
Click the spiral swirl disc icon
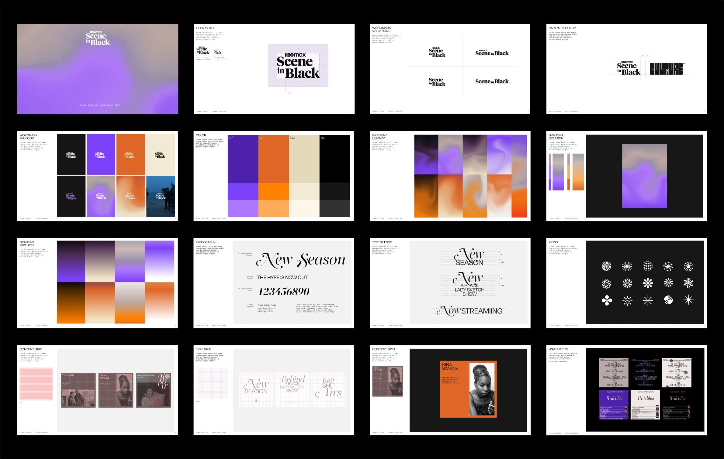click(606, 266)
